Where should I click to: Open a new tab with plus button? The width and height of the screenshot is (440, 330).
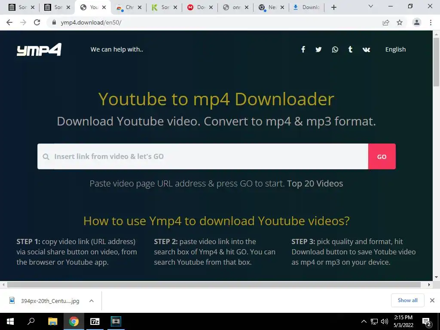pyautogui.click(x=333, y=7)
